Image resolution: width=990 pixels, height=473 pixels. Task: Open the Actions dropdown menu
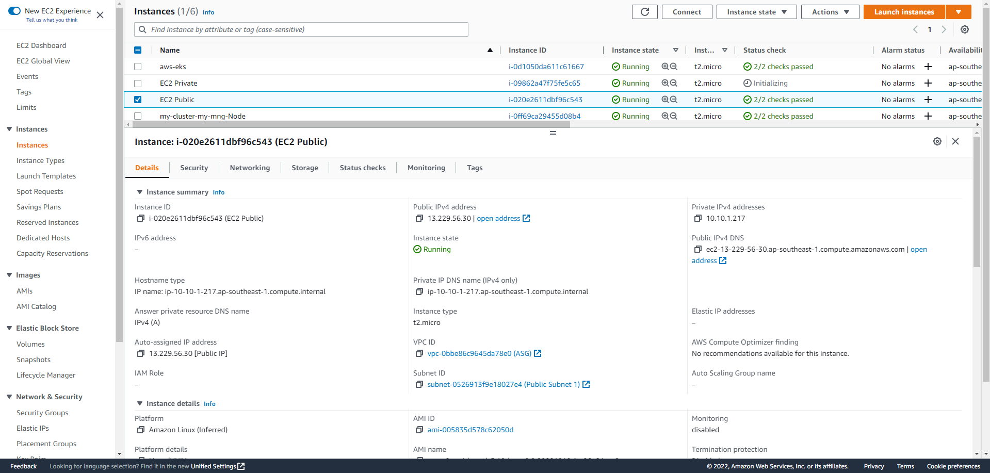coord(830,12)
